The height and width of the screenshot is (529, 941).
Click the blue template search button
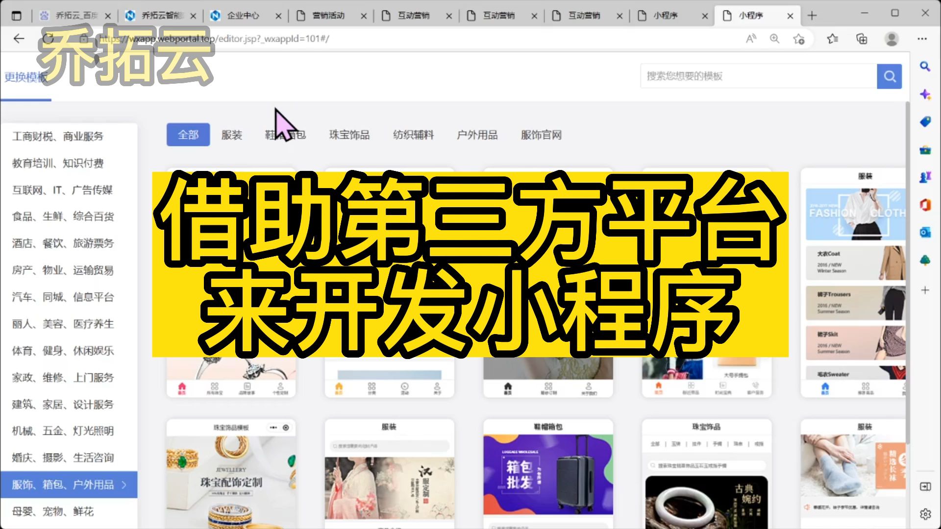[x=889, y=76]
